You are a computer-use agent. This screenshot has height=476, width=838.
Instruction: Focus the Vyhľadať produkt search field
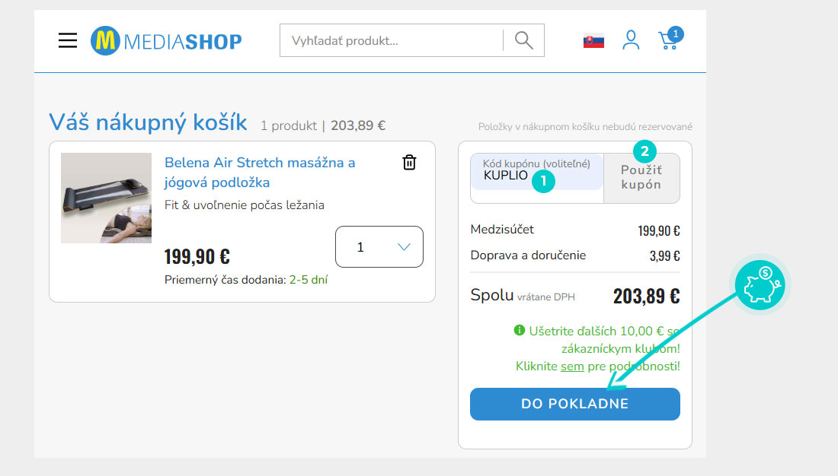pyautogui.click(x=392, y=40)
